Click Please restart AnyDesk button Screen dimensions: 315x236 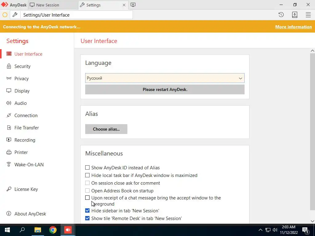pyautogui.click(x=165, y=89)
